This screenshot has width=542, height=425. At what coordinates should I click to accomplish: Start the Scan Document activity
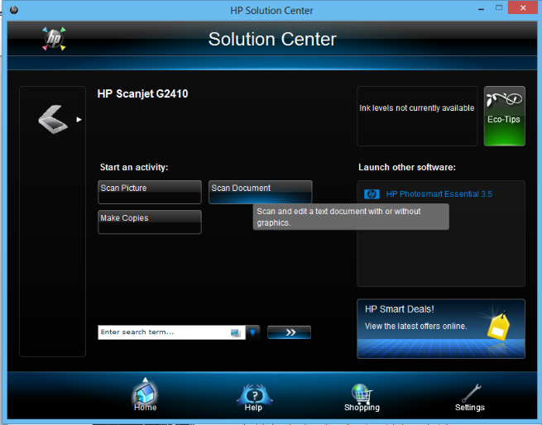[x=261, y=192]
